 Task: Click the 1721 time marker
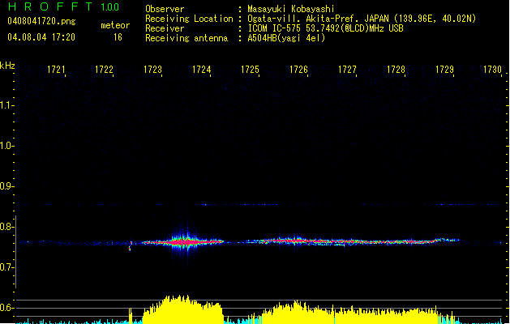click(x=57, y=70)
